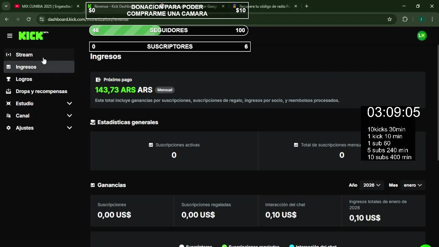Click the Estudio camera icon
The image size is (439, 247).
9,103
